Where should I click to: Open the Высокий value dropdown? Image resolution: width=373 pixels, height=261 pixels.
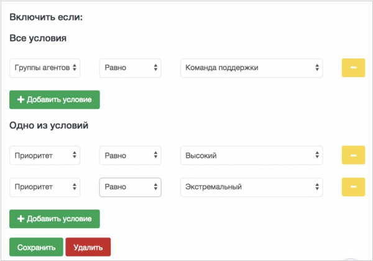tap(251, 155)
